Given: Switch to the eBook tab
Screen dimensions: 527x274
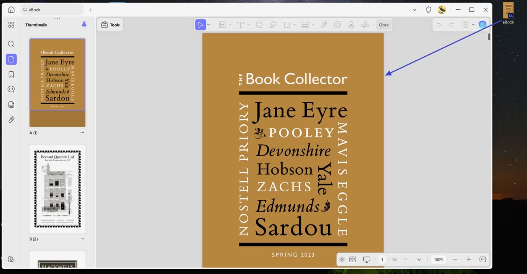Looking at the screenshot, I should click(52, 10).
